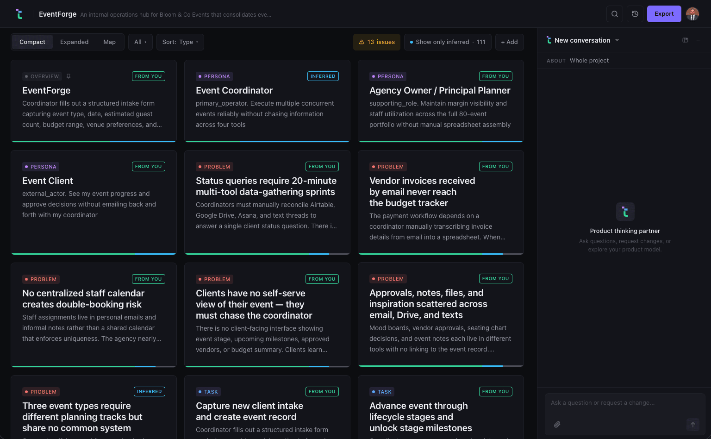The width and height of the screenshot is (711, 439).
Task: Open Vendor invoices received by email card
Action: 441,202
